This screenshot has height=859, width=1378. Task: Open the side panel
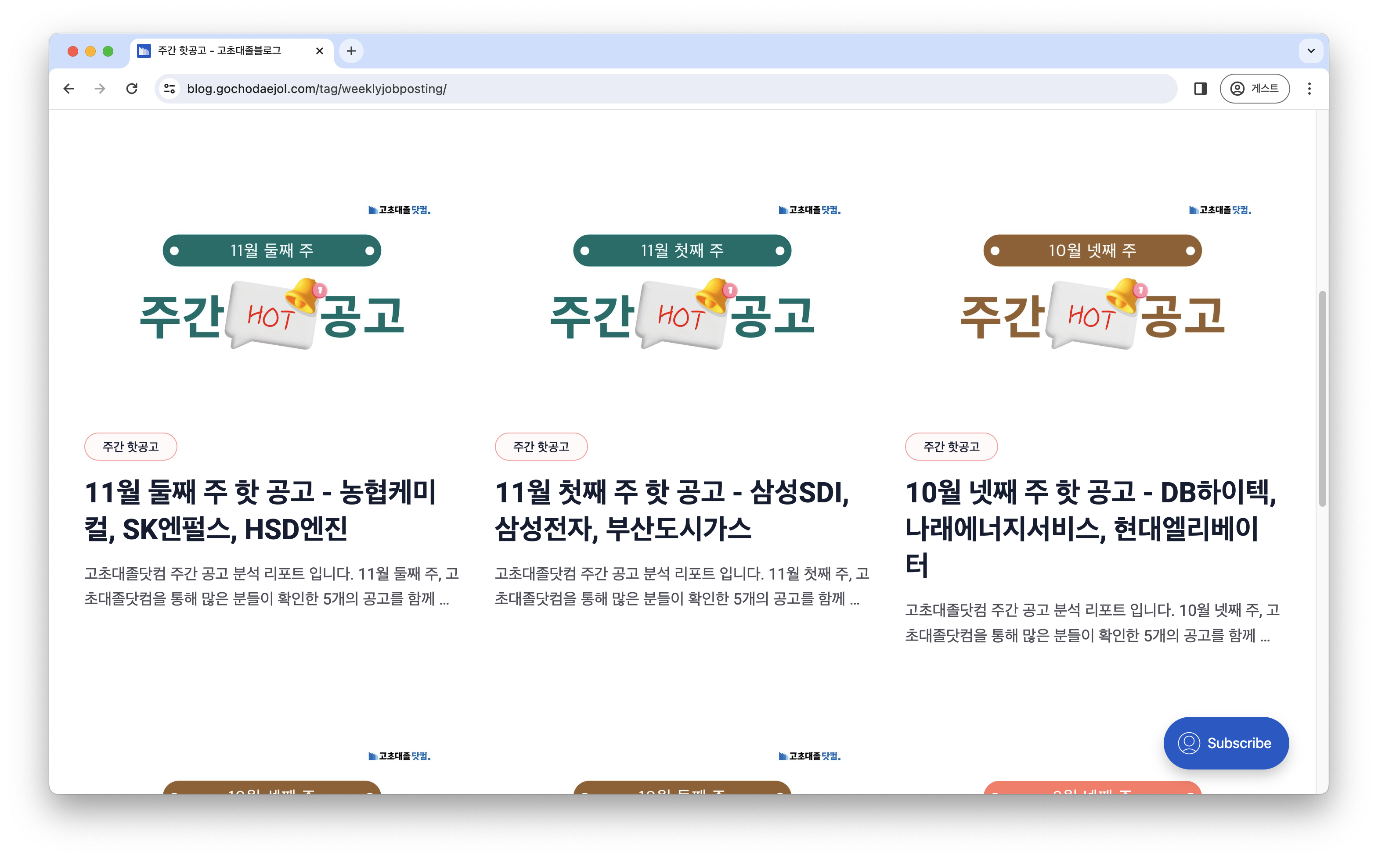coord(1200,89)
